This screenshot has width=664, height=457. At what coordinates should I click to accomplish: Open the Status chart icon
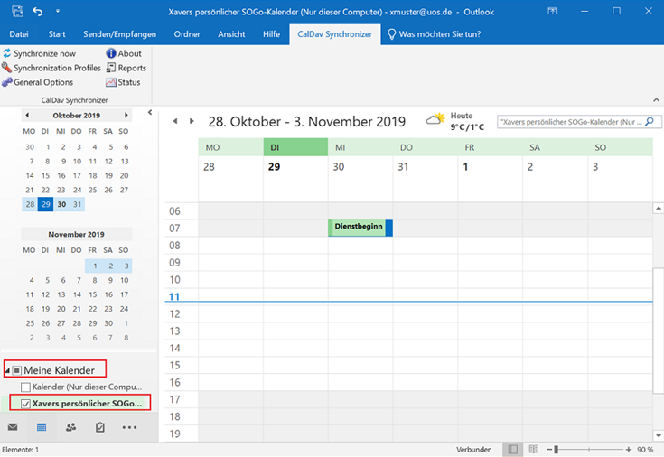pyautogui.click(x=110, y=82)
